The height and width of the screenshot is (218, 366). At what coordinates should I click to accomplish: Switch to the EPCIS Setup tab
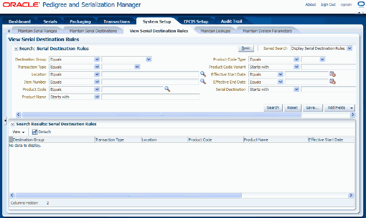pyautogui.click(x=196, y=21)
